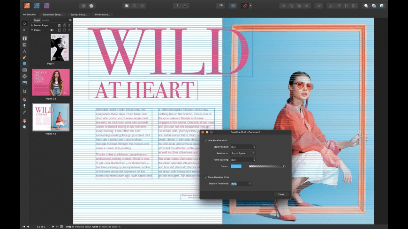Toggle the Show Baseline Grids checkbox
Screen dimensions: 408x229
click(x=205, y=178)
